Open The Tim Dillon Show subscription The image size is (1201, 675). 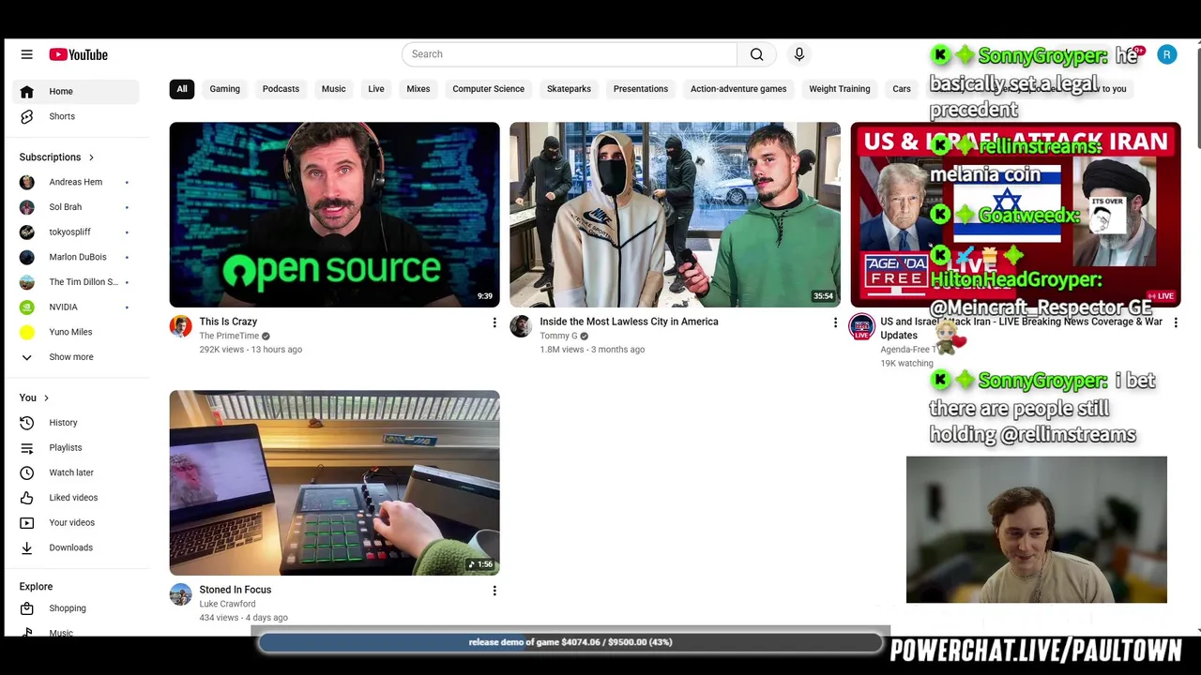point(77,282)
